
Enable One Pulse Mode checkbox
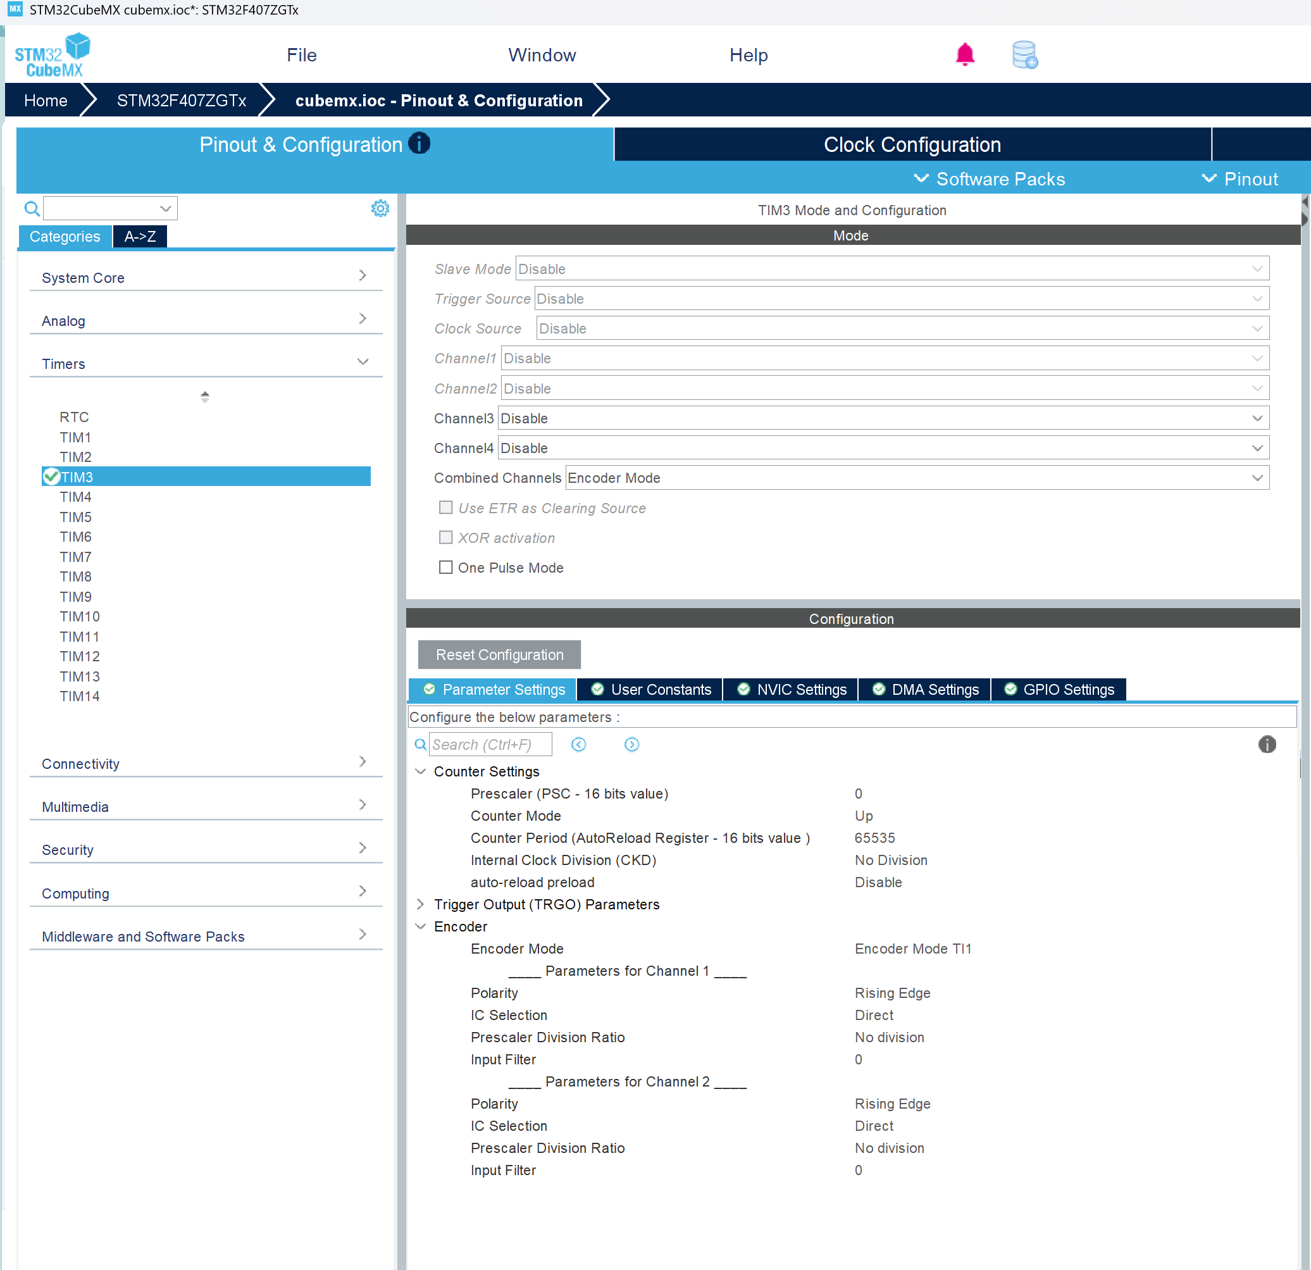point(445,567)
